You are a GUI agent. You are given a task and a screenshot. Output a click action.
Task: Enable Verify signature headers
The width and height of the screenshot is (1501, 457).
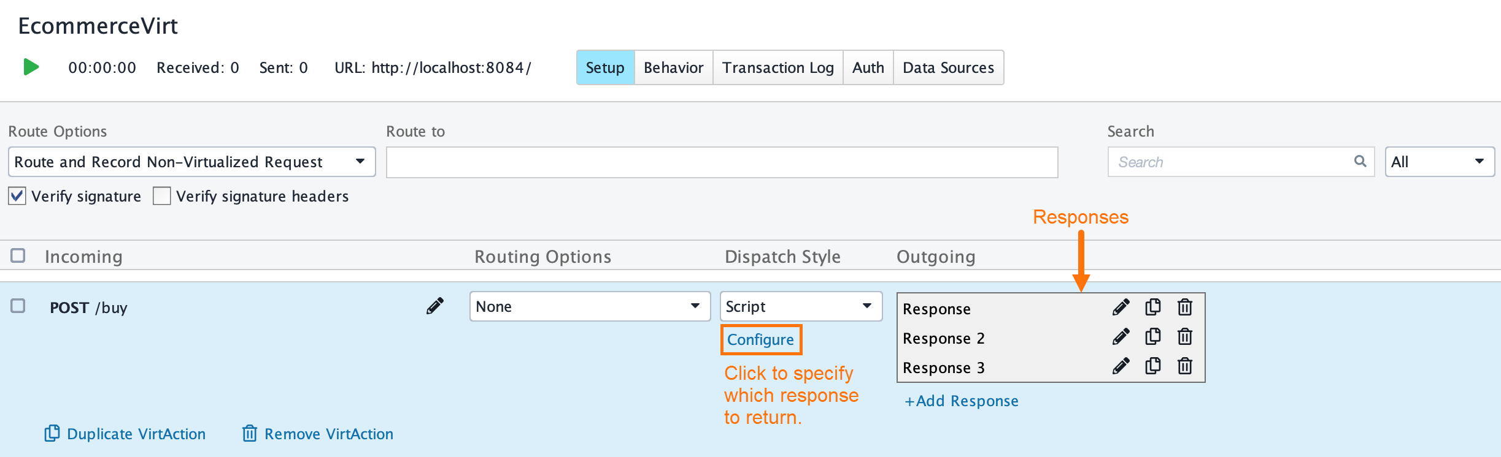(x=162, y=196)
